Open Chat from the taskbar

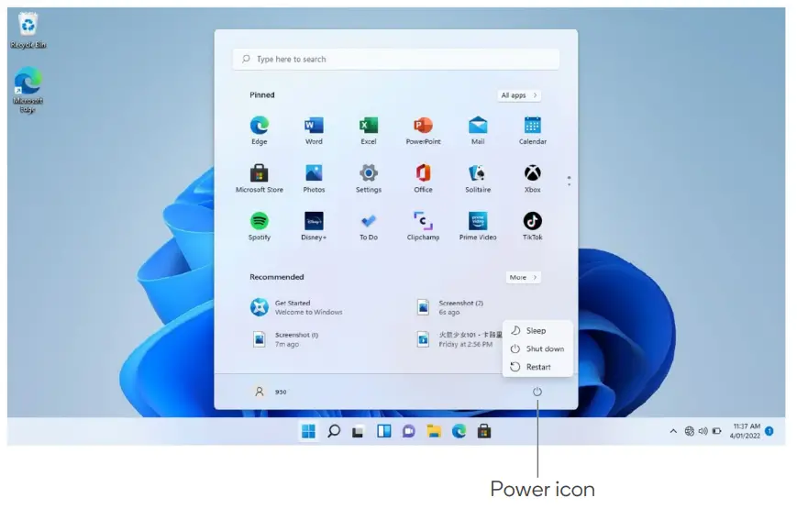coord(409,432)
